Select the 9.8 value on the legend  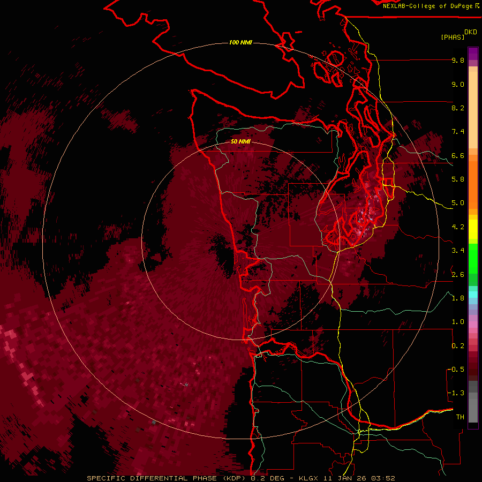(458, 60)
